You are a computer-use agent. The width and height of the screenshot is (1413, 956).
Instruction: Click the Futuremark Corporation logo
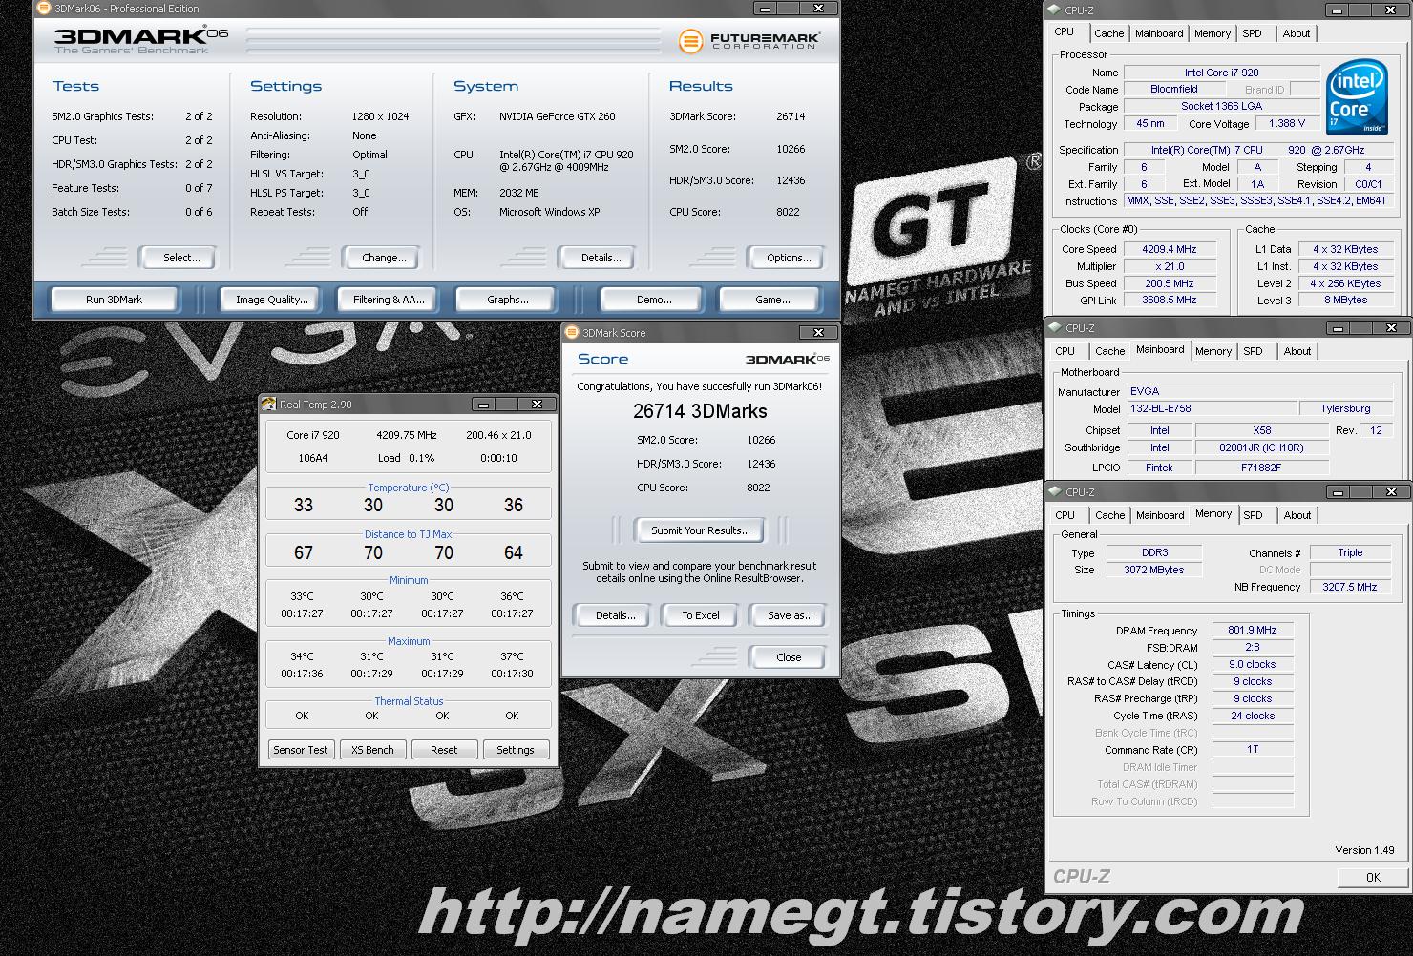point(749,41)
